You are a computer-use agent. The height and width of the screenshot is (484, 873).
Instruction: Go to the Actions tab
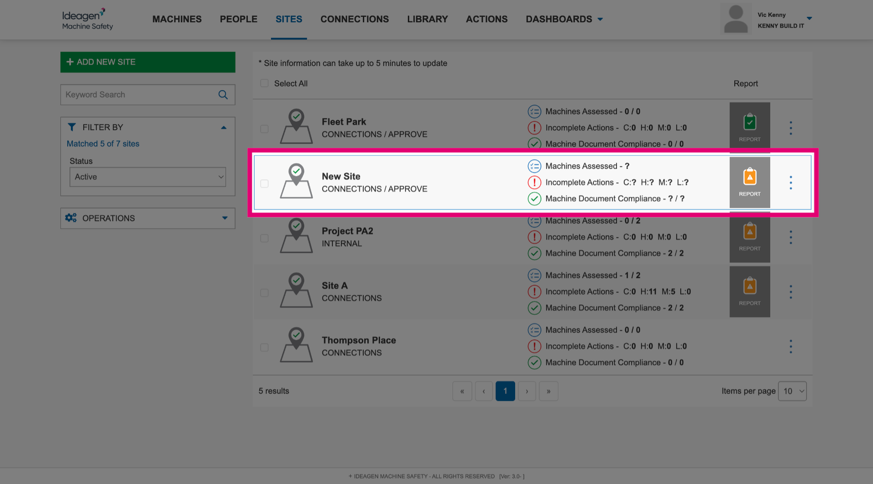[x=487, y=19]
